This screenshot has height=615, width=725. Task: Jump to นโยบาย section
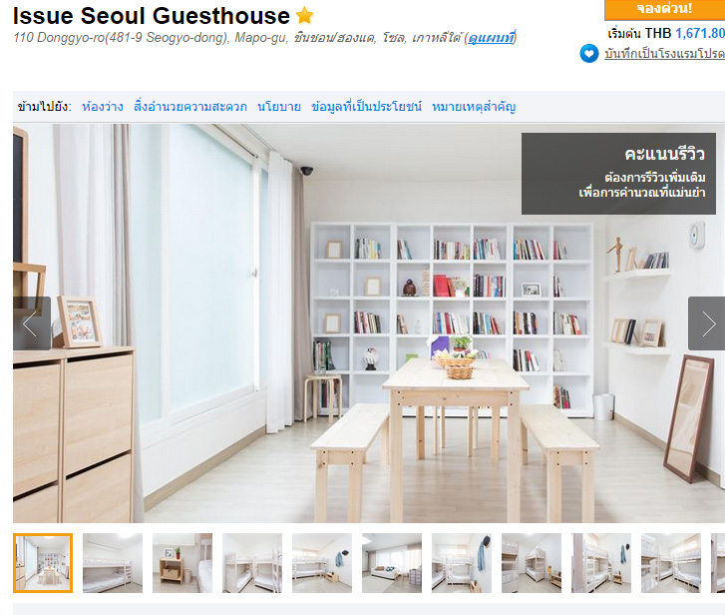(279, 107)
